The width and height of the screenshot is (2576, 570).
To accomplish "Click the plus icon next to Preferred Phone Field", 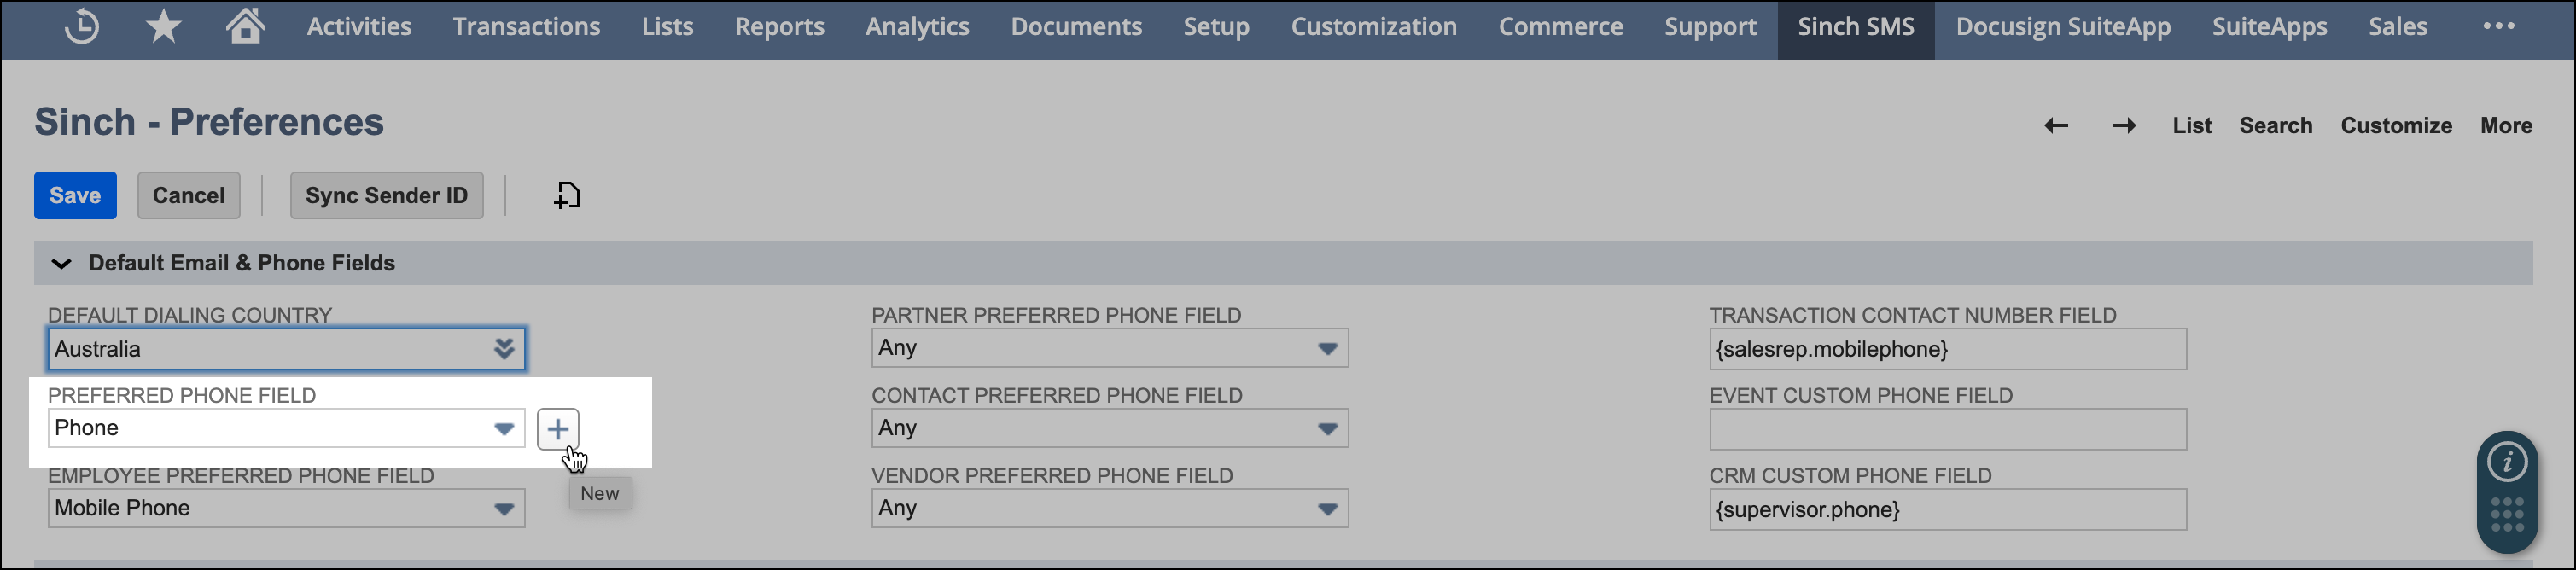I will tap(558, 429).
